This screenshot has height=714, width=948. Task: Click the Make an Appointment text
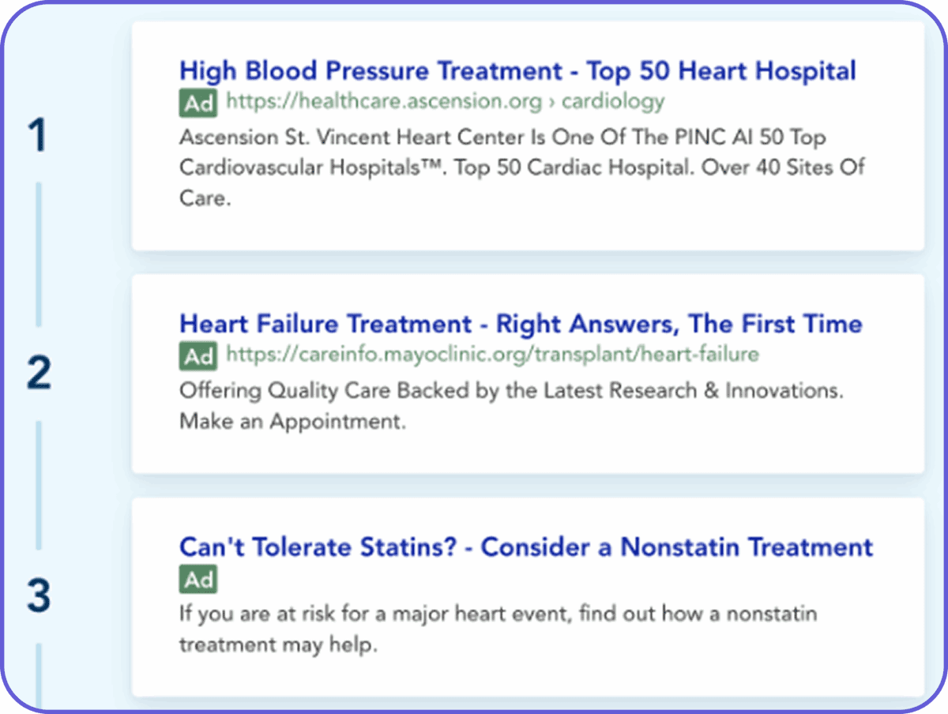tap(292, 422)
